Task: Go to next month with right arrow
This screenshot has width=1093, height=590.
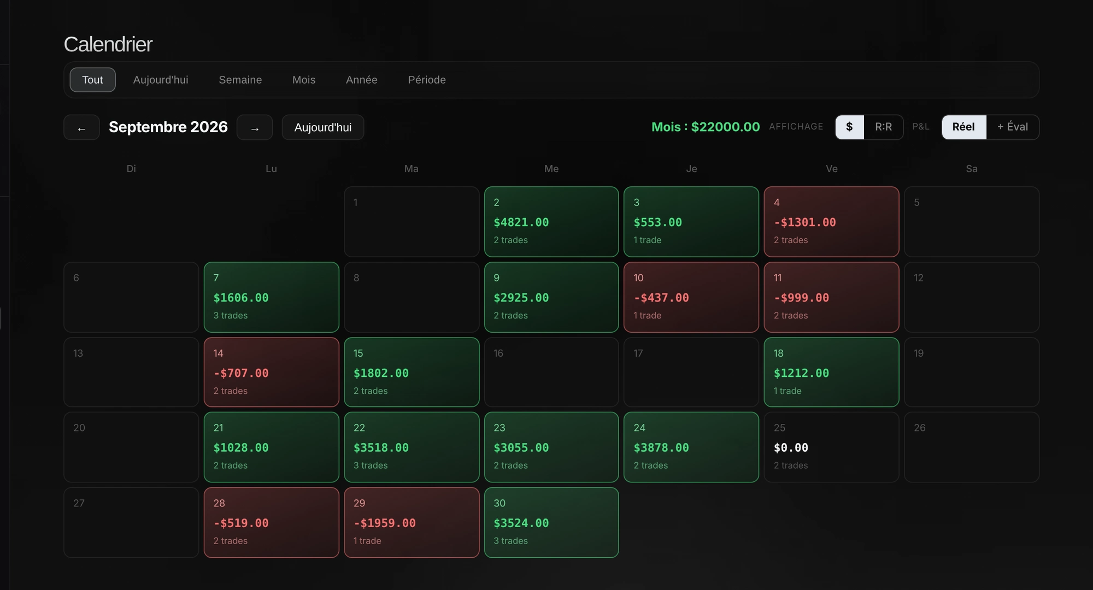Action: point(255,127)
